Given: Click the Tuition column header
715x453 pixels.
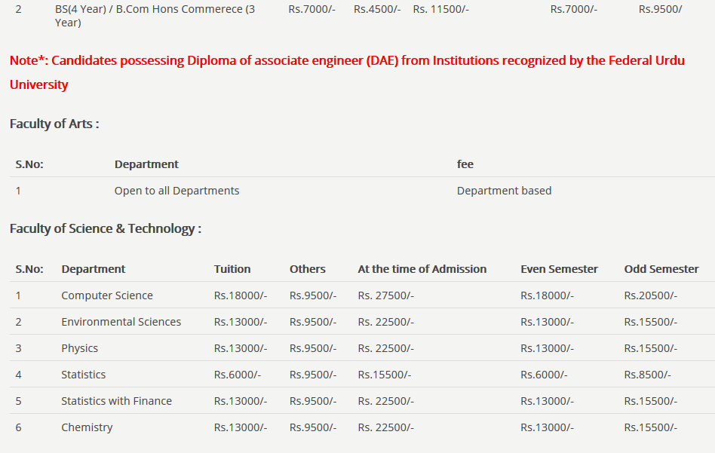Looking at the screenshot, I should (x=232, y=269).
